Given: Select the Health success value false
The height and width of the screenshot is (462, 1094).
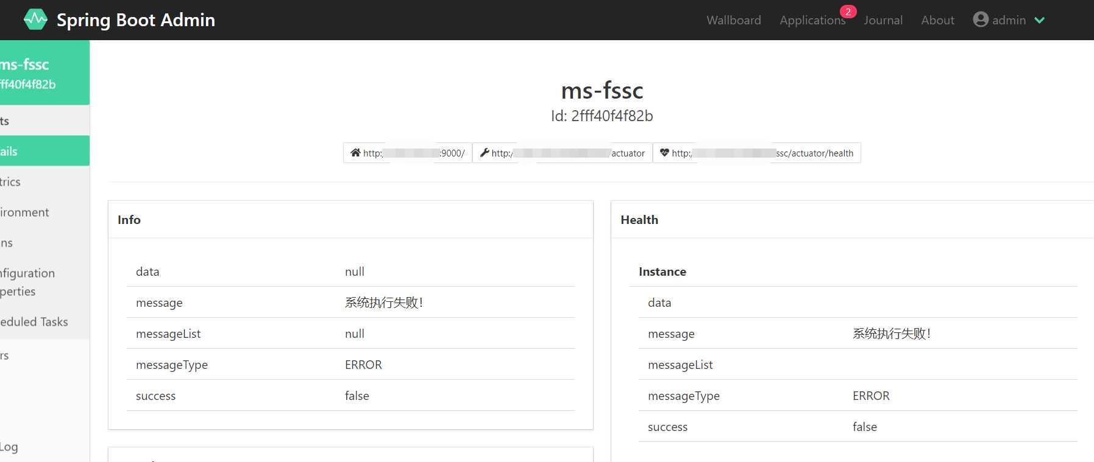Looking at the screenshot, I should click(865, 427).
